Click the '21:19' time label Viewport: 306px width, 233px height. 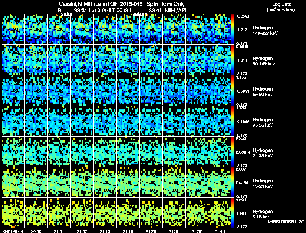pos(128,231)
